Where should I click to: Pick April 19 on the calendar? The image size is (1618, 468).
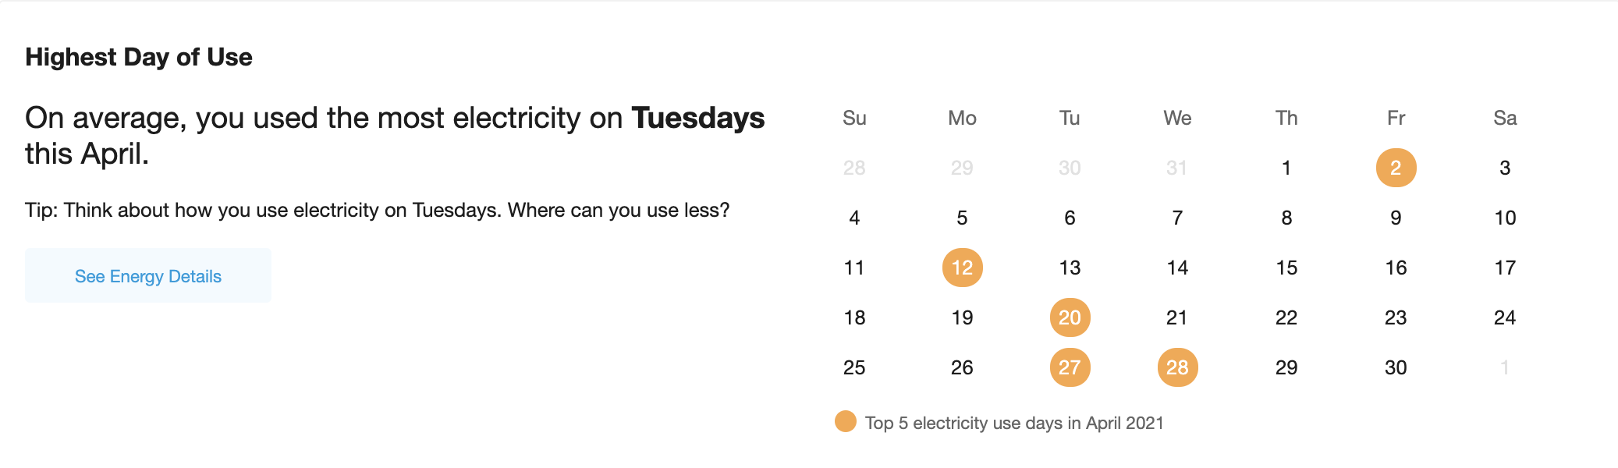click(962, 317)
